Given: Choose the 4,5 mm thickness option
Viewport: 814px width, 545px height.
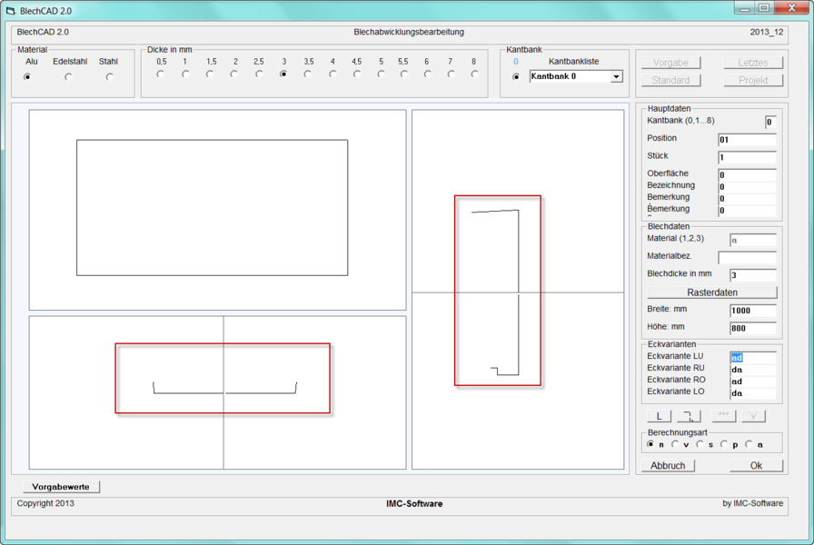Looking at the screenshot, I should coord(357,74).
